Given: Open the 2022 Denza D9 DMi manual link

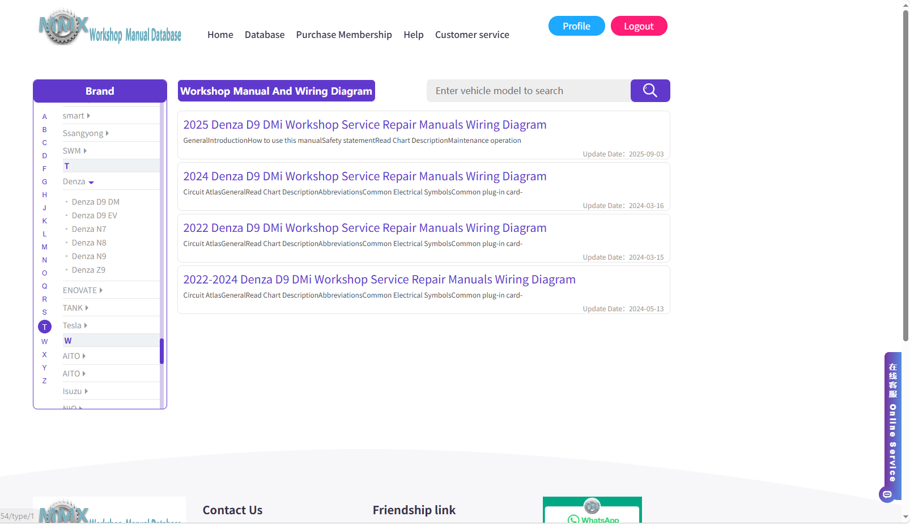Looking at the screenshot, I should pyautogui.click(x=365, y=228).
